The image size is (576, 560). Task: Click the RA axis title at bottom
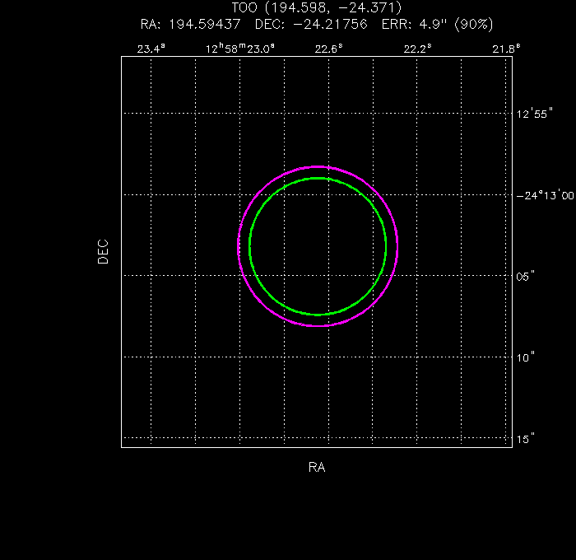[x=317, y=467]
